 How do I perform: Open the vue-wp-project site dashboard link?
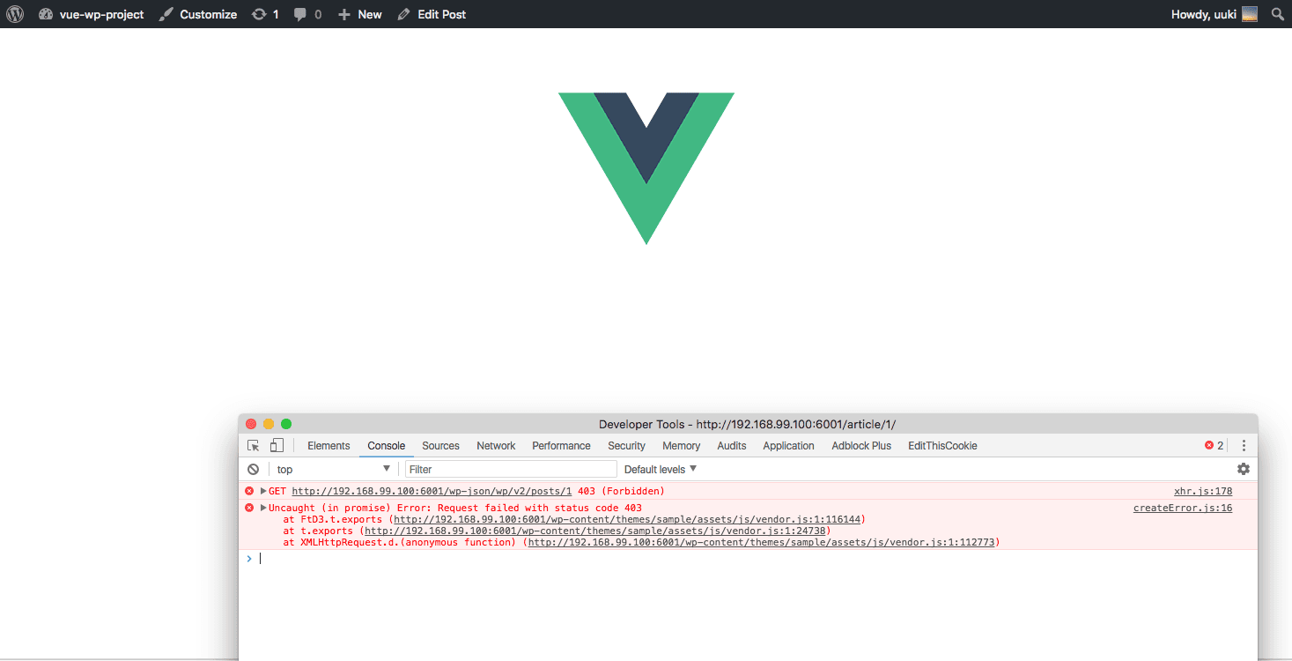click(x=92, y=14)
